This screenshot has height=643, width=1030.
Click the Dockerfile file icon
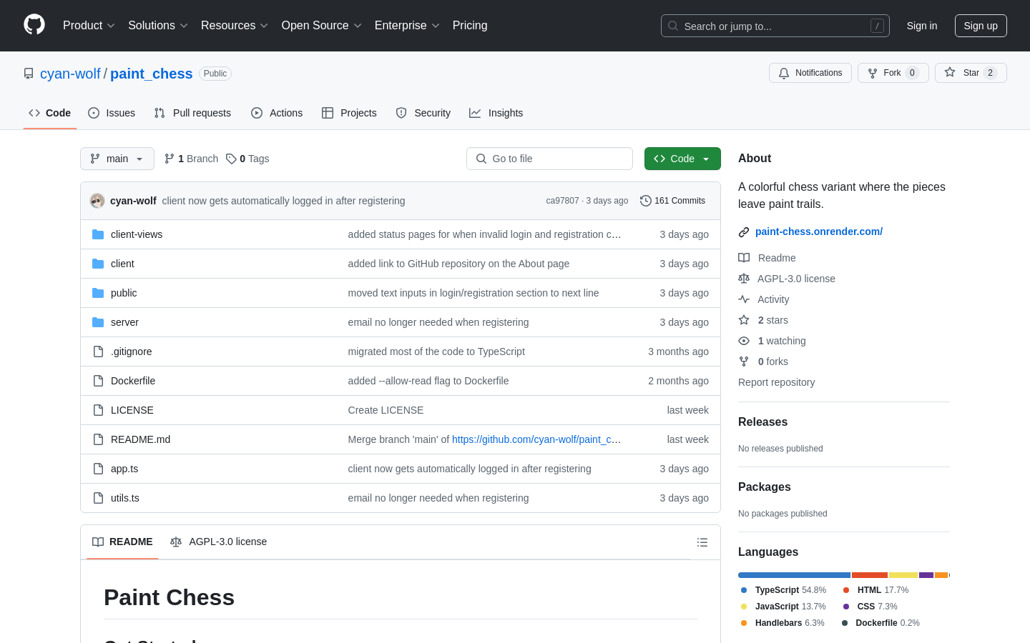tap(98, 381)
